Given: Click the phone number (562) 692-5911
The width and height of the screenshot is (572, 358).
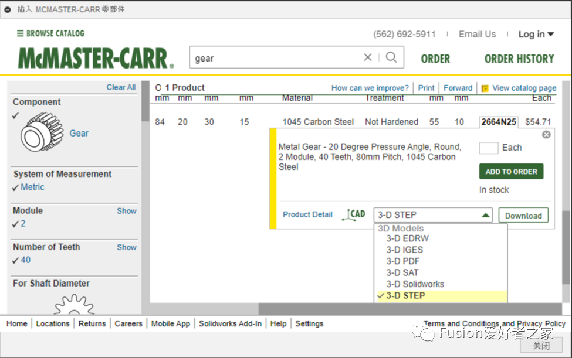Looking at the screenshot, I should tap(404, 34).
